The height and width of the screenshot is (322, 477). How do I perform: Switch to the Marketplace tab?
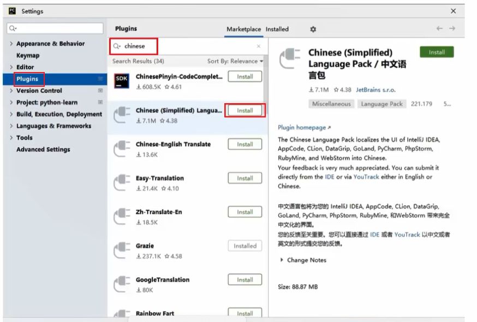243,29
